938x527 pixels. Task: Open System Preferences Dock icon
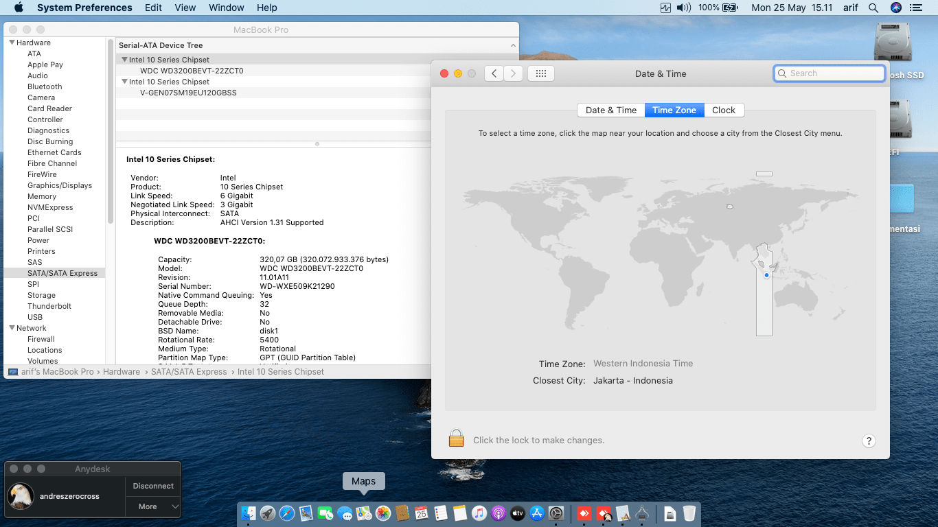coord(556,513)
